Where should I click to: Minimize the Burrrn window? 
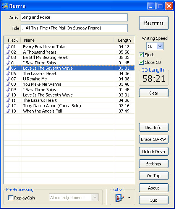click(151, 6)
